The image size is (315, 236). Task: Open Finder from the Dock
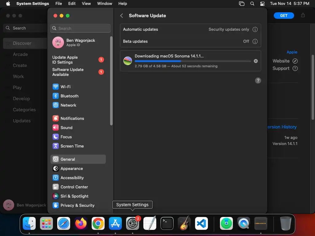click(x=29, y=223)
